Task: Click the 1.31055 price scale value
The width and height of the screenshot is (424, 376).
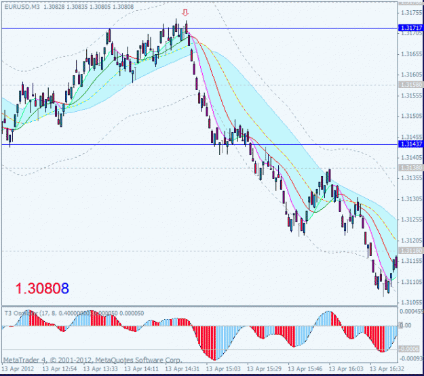Action: 412,302
